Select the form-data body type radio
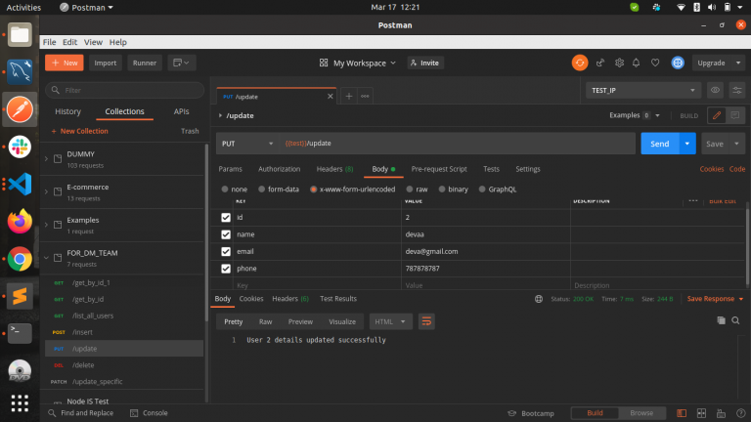This screenshot has height=422, width=751. coord(261,189)
